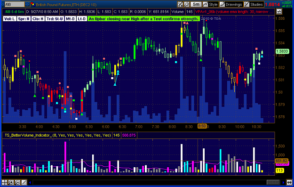
Task: Open the symbol dropdown arrow beside /6B
Action: [27, 4]
